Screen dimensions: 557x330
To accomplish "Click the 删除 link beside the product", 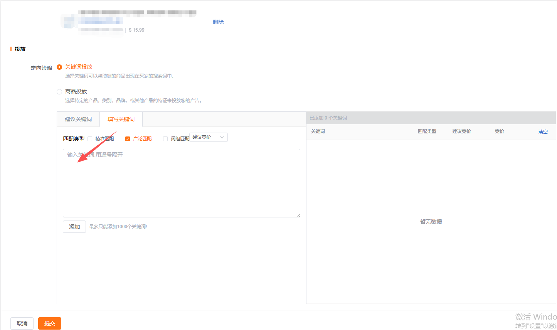I will (218, 22).
